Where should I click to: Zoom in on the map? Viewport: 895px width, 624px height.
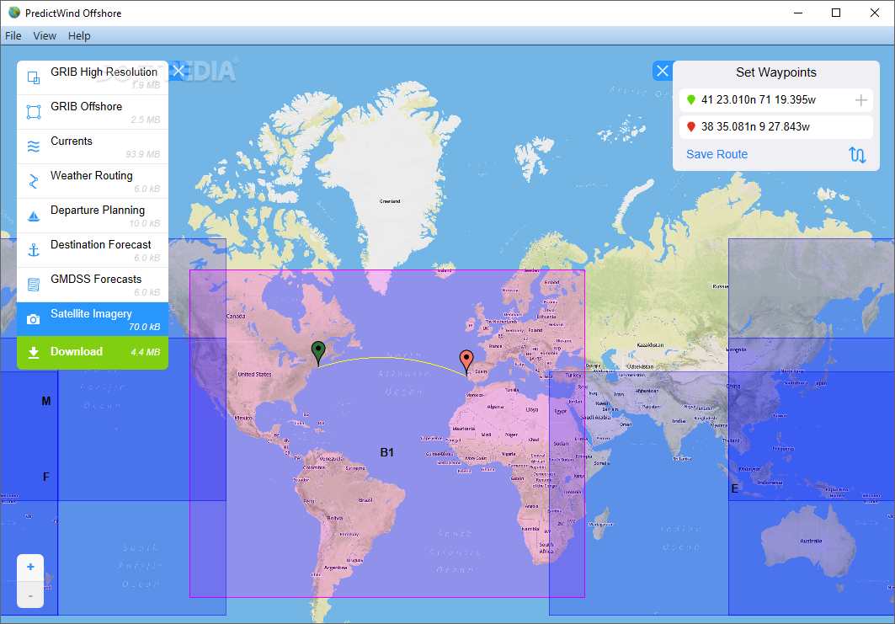tap(30, 567)
